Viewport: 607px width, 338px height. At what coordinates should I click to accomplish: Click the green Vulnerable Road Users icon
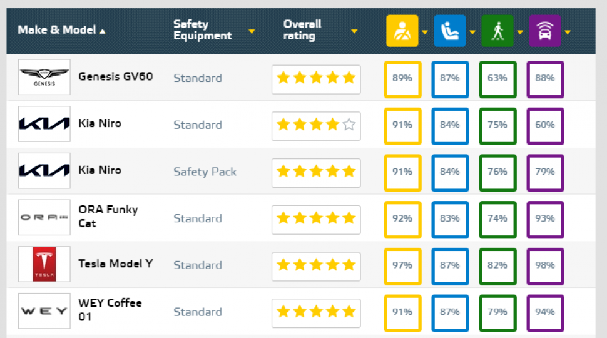coord(497,31)
